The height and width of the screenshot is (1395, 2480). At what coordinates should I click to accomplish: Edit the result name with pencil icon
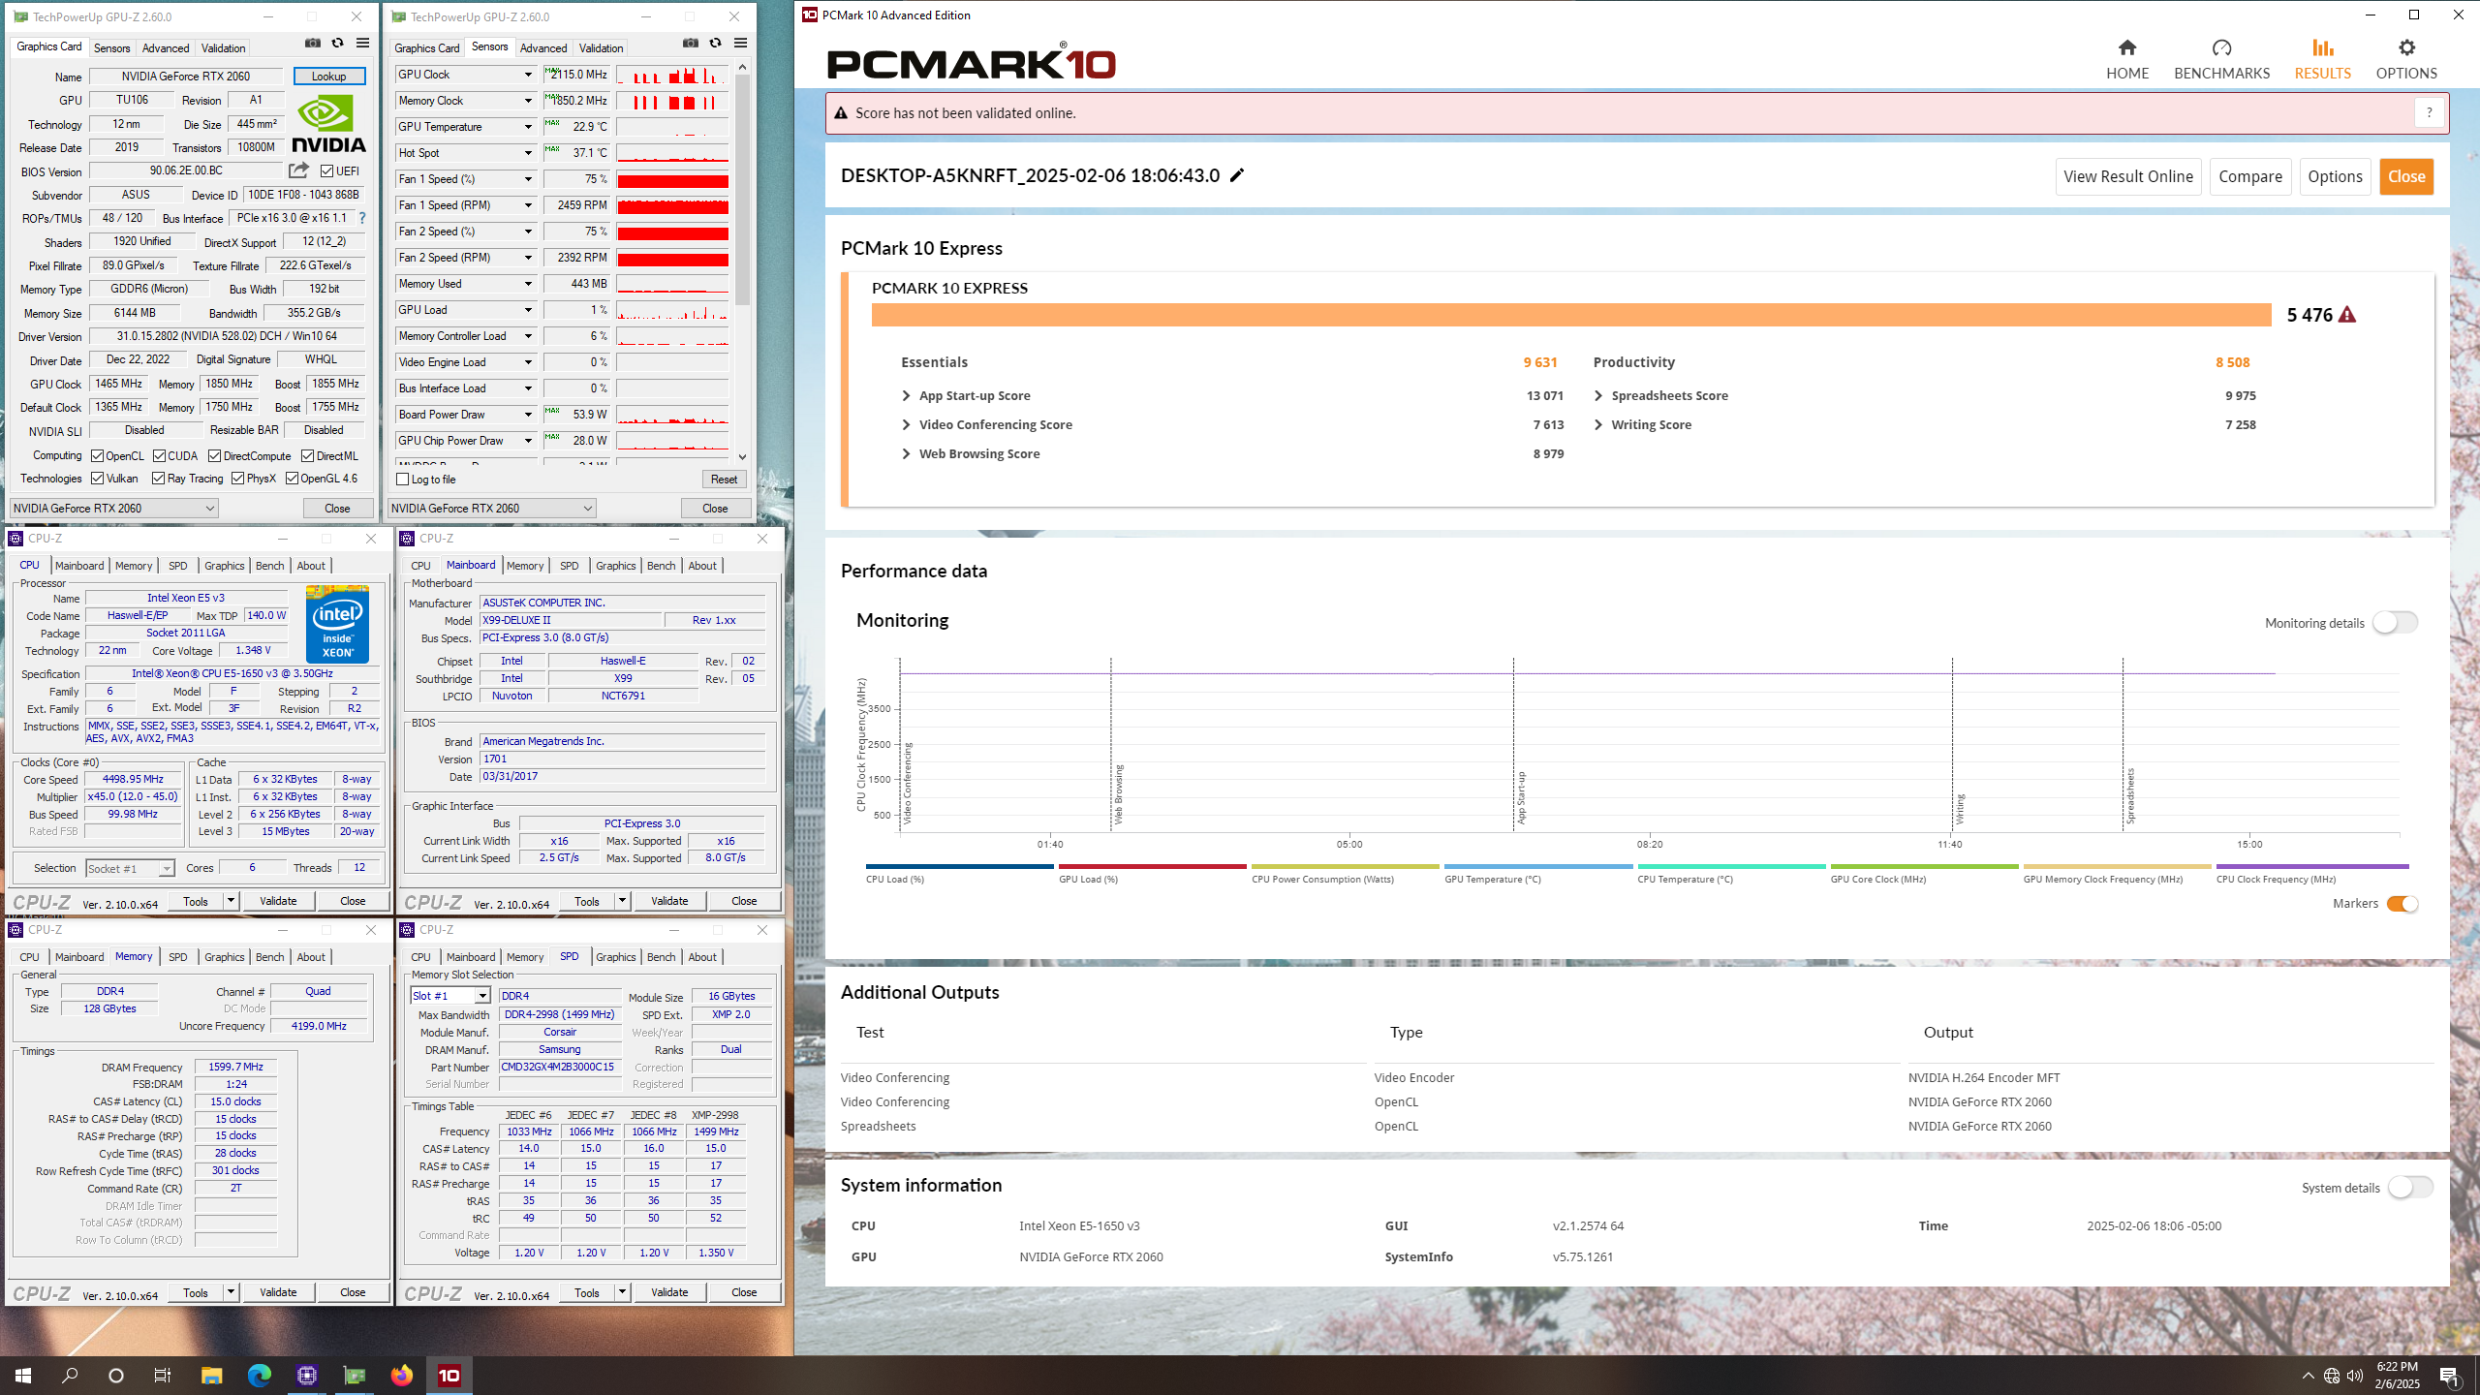(1237, 175)
